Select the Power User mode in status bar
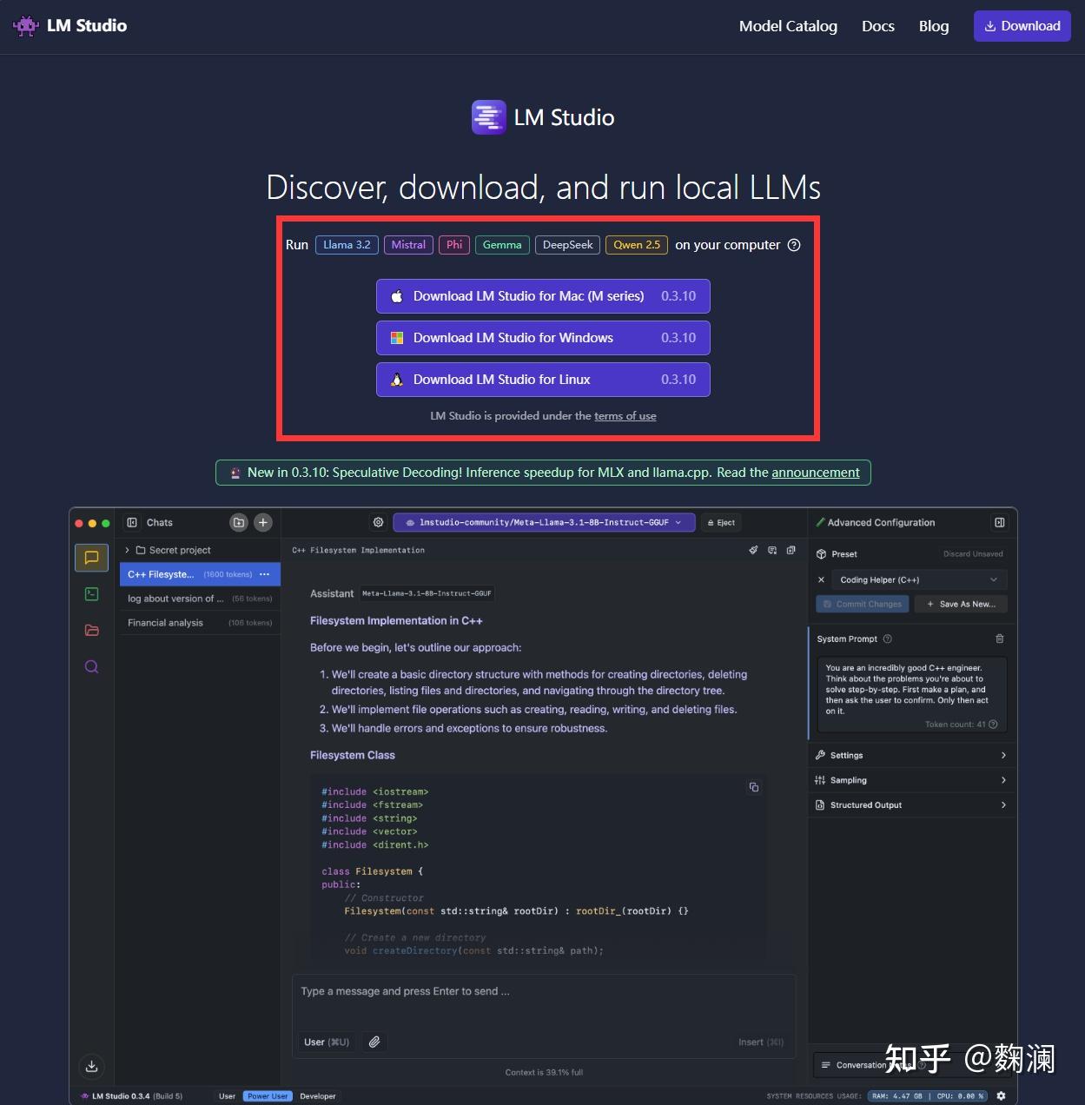 click(268, 1096)
